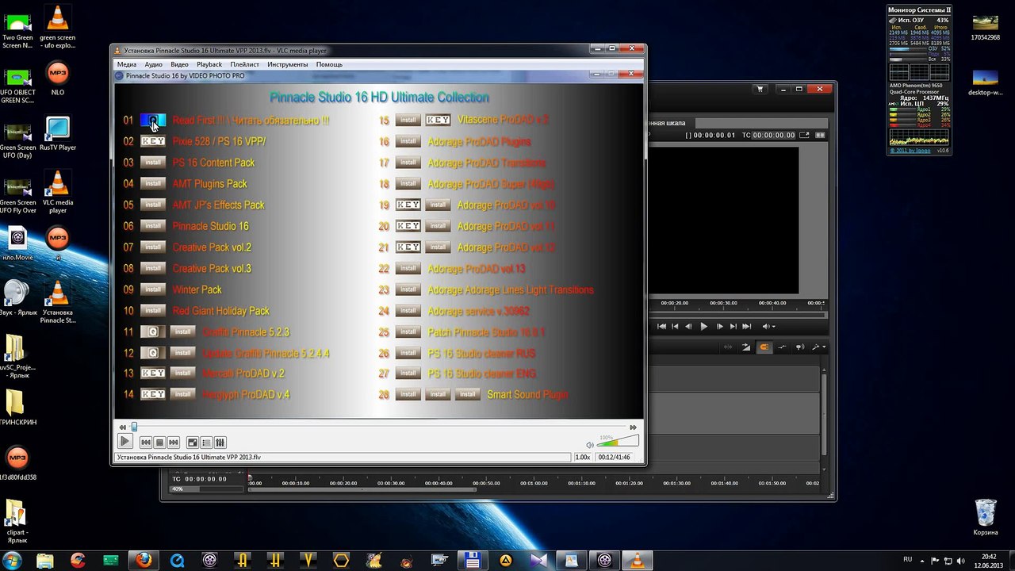Show the VLC playlist
Viewport: 1015px width, 571px height.
coord(206,443)
